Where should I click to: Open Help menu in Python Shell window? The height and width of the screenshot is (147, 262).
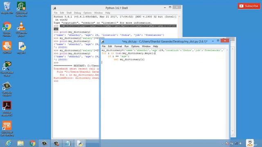tap(108, 13)
